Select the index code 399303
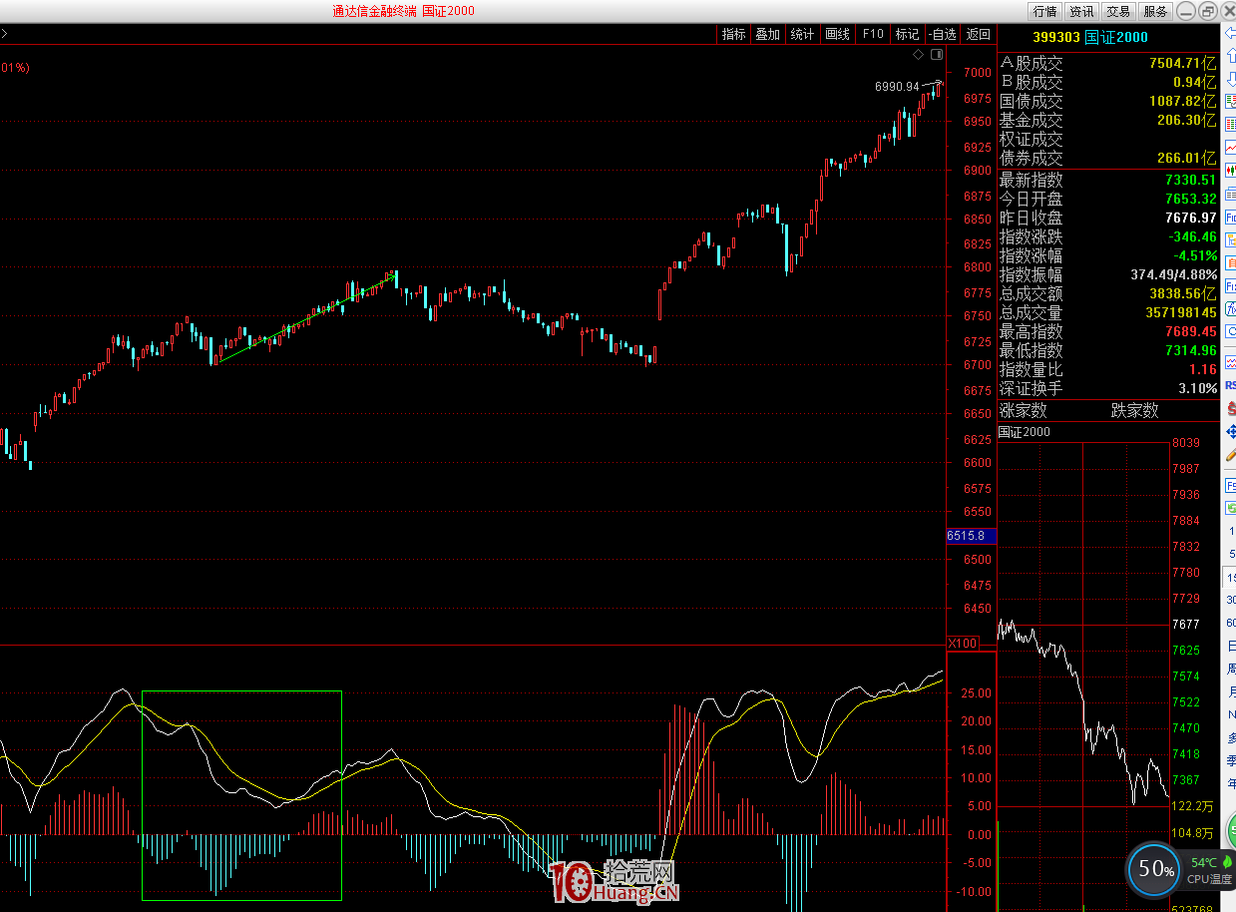 pos(1055,37)
